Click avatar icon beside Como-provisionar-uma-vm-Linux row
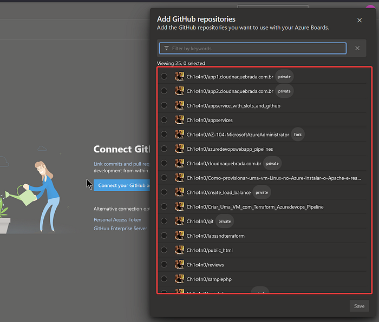The width and height of the screenshot is (379, 322). coord(179,178)
